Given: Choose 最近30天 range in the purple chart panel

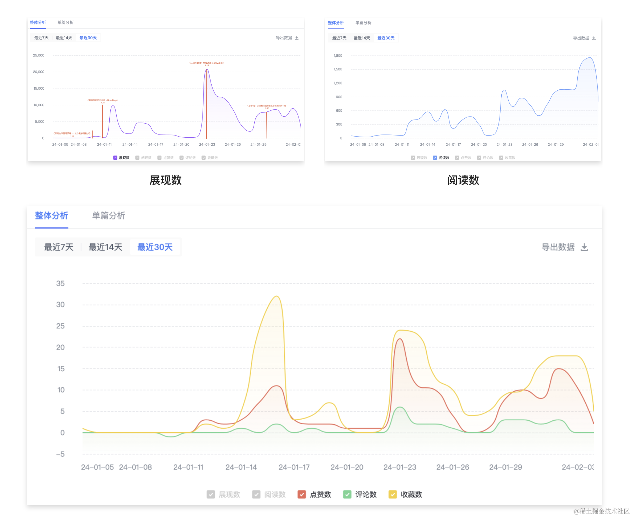Looking at the screenshot, I should 88,38.
